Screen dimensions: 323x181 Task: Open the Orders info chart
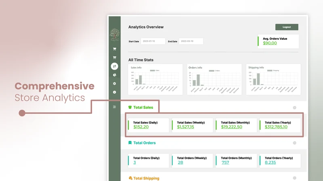coord(214,79)
